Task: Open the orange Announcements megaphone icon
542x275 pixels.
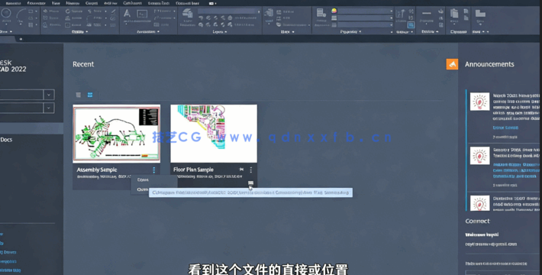Action: (x=452, y=64)
